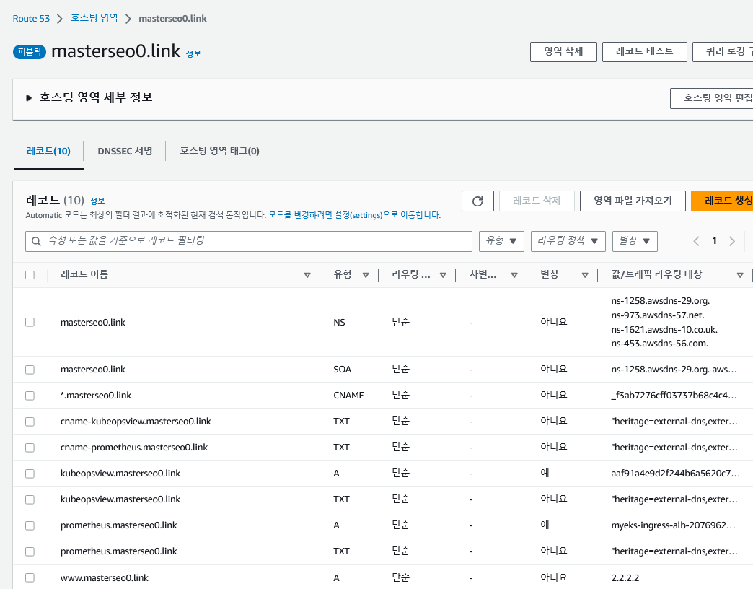Check the kubeopsview A record checkbox

(x=30, y=474)
